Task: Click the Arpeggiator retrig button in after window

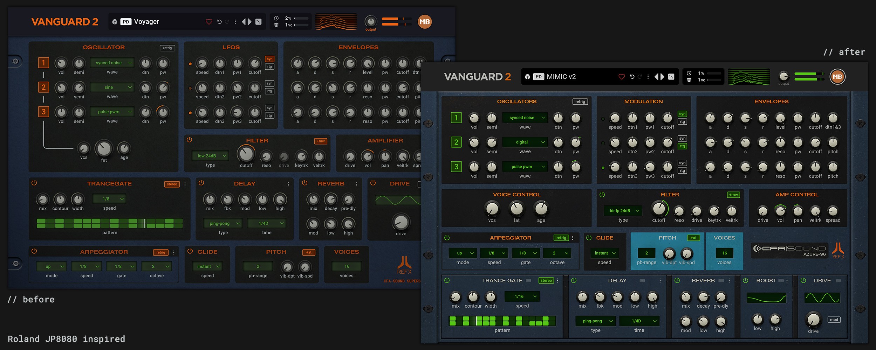Action: pyautogui.click(x=561, y=238)
